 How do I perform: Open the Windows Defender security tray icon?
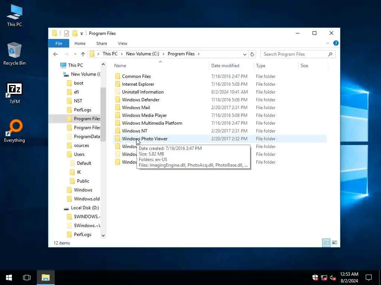[315, 278]
